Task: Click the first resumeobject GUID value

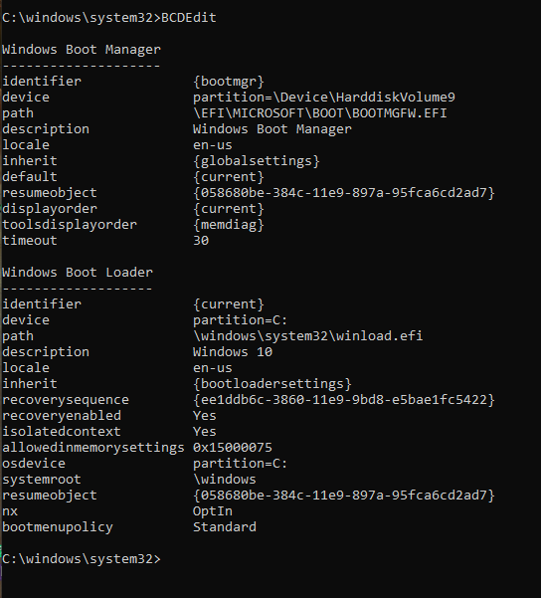Action: tap(344, 193)
